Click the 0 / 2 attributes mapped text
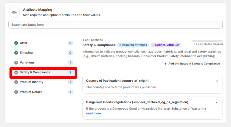This screenshot has height=127, width=231. 208,44
